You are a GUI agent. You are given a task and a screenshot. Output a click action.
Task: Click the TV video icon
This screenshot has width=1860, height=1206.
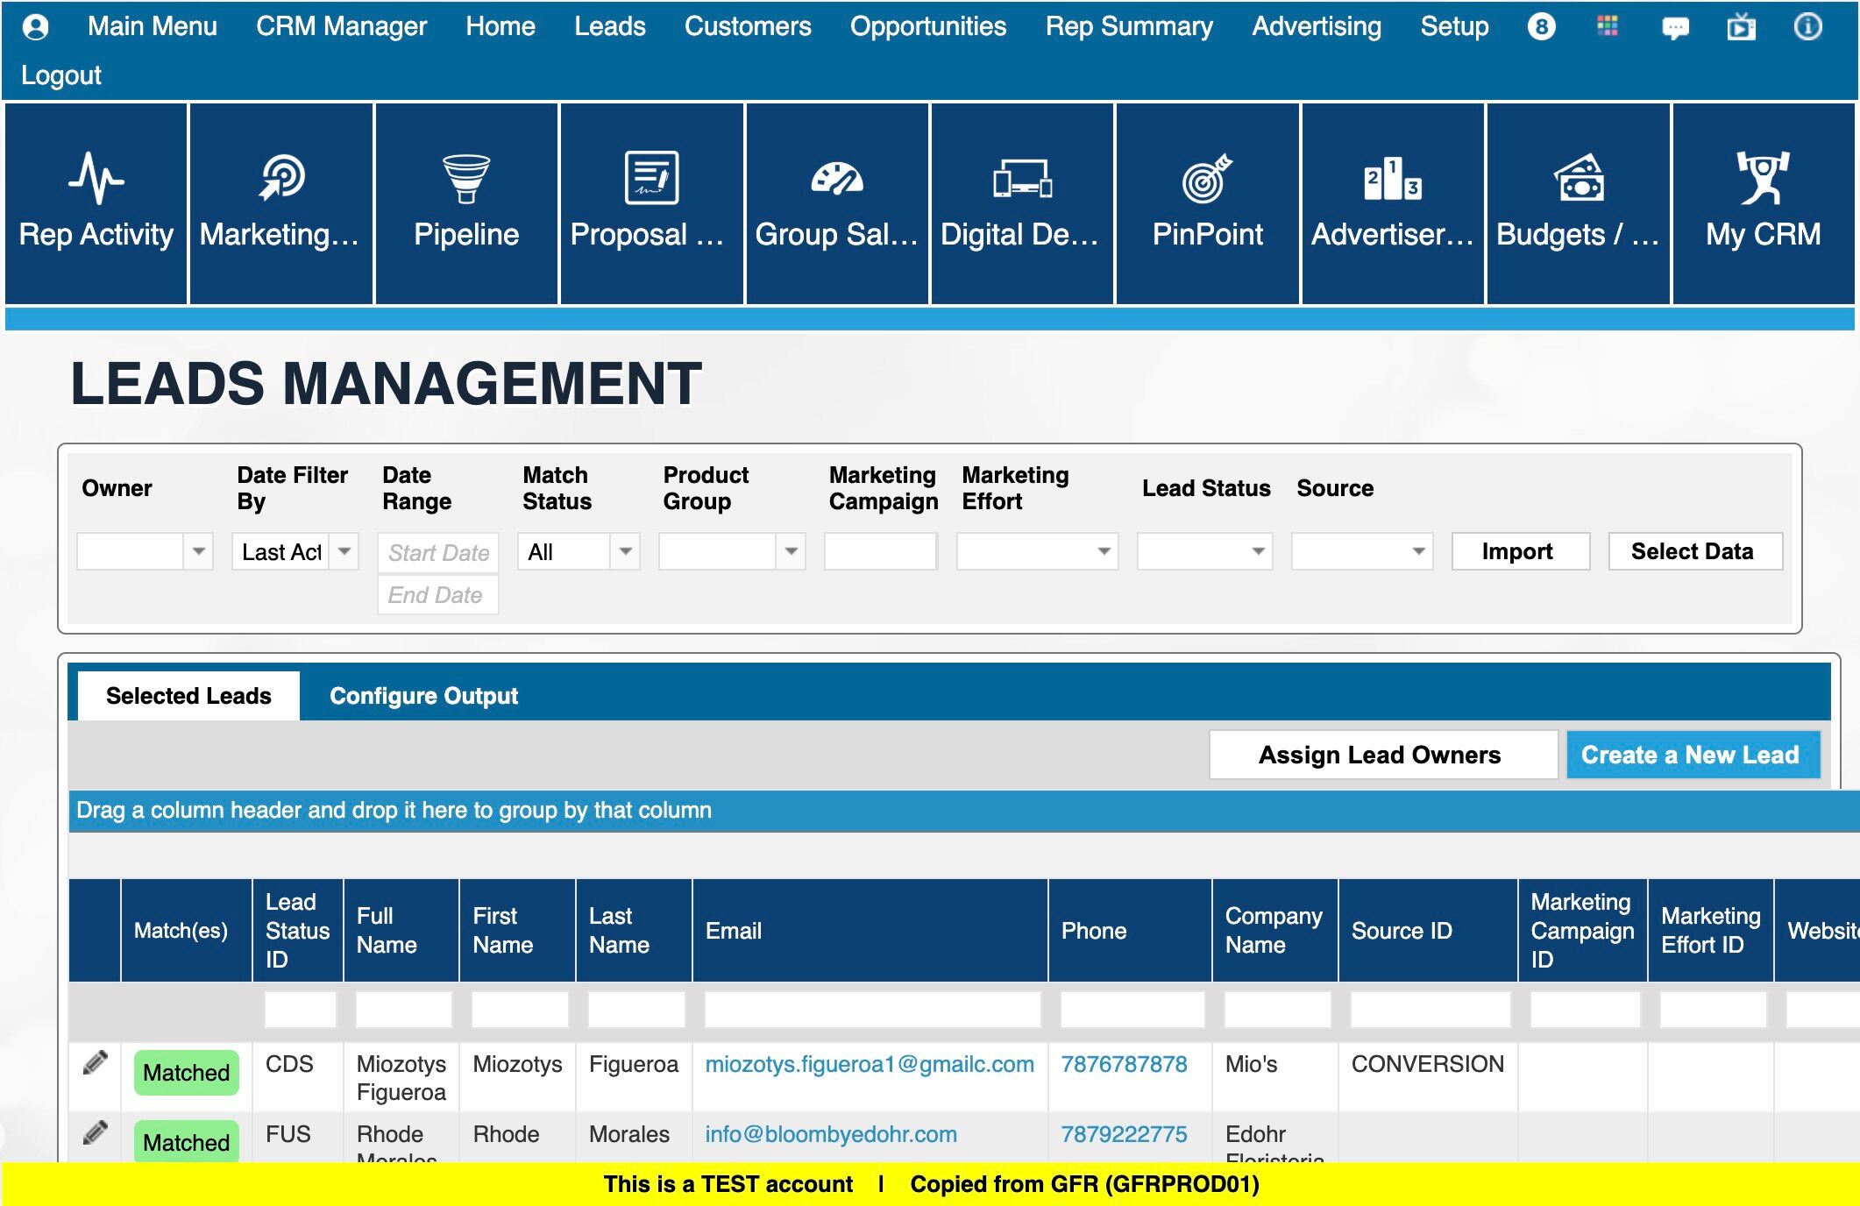(x=1741, y=27)
